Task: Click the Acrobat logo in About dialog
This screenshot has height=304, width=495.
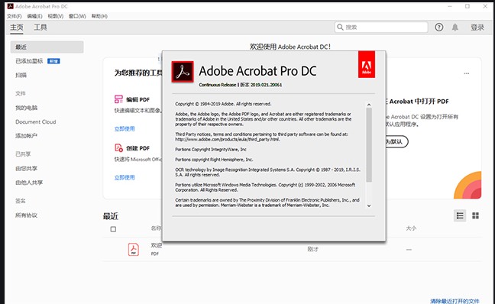Action: [183, 72]
